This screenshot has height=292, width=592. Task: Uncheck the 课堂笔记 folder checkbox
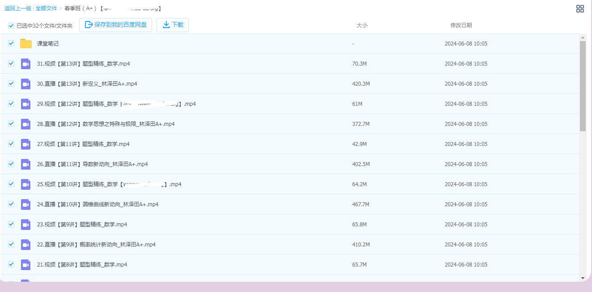(x=11, y=43)
